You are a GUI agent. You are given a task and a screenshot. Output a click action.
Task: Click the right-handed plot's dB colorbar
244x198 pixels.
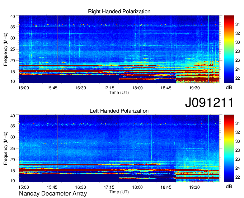[229, 49]
